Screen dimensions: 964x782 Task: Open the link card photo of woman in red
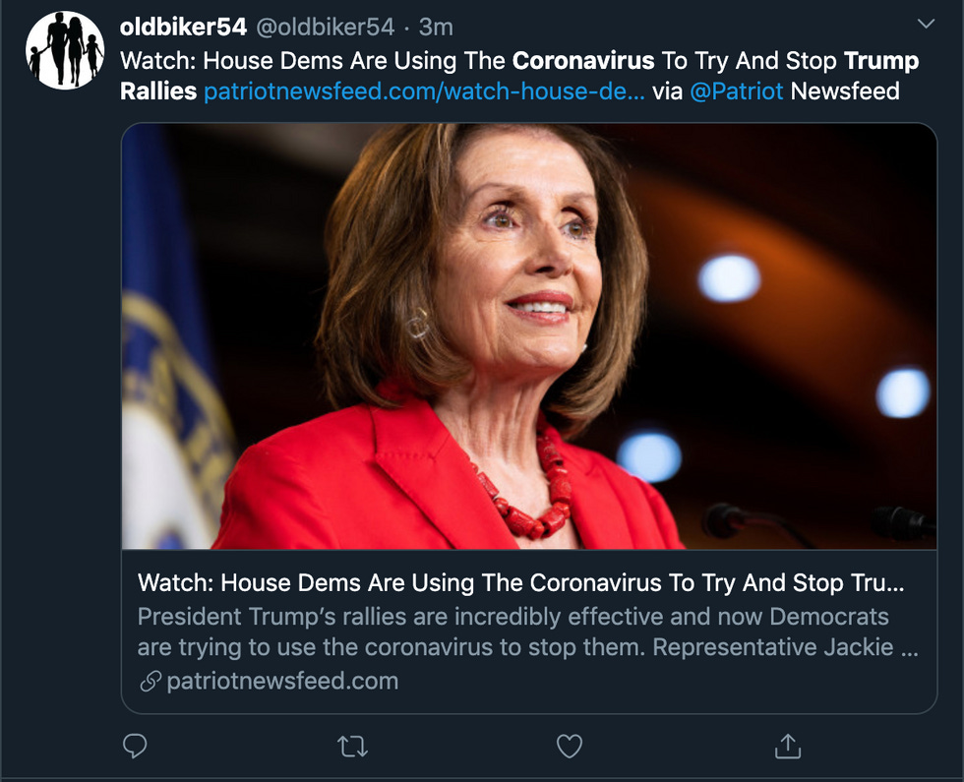pyautogui.click(x=529, y=336)
